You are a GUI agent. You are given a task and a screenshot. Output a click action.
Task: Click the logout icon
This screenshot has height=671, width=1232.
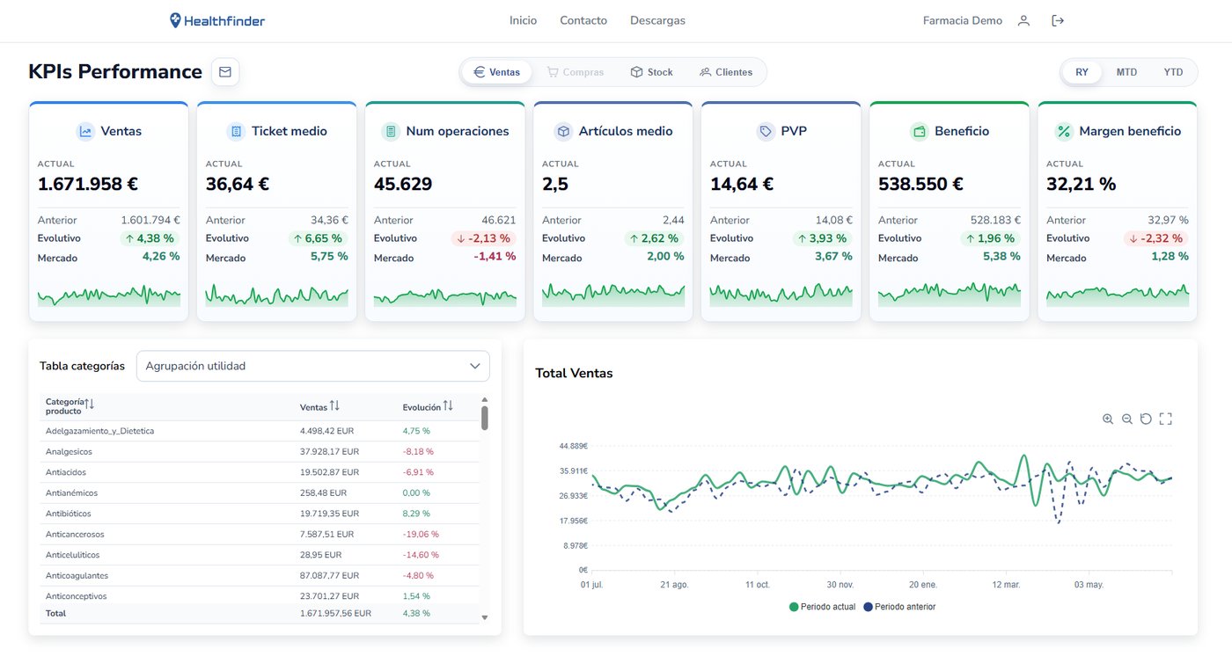(x=1058, y=21)
